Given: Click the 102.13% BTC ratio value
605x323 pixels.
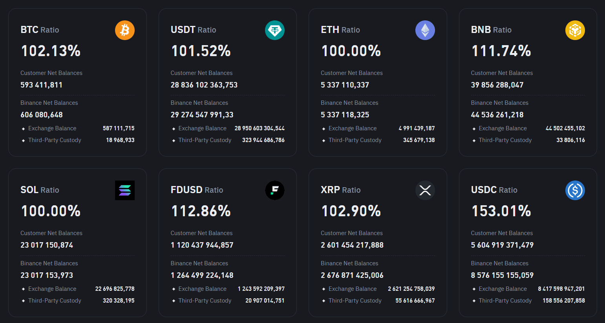Looking at the screenshot, I should [x=51, y=51].
